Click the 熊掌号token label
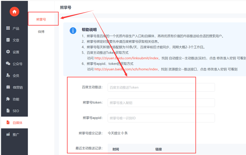Image resolution: width=246 pixels, height=155 pixels. coord(93,102)
